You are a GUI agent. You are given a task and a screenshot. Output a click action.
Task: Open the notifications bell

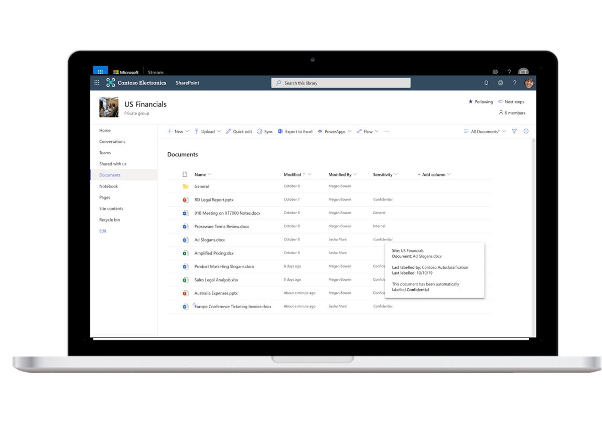(486, 82)
